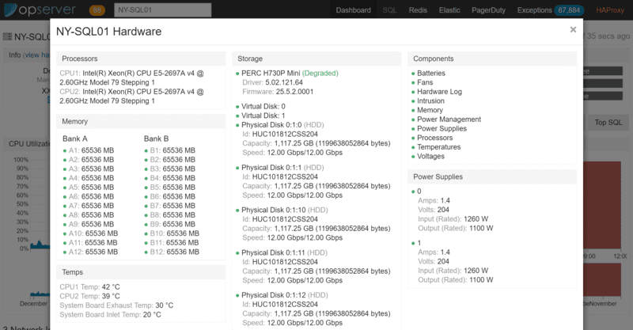The image size is (633, 330).
Task: Open Batteries component
Action: (x=430, y=73)
